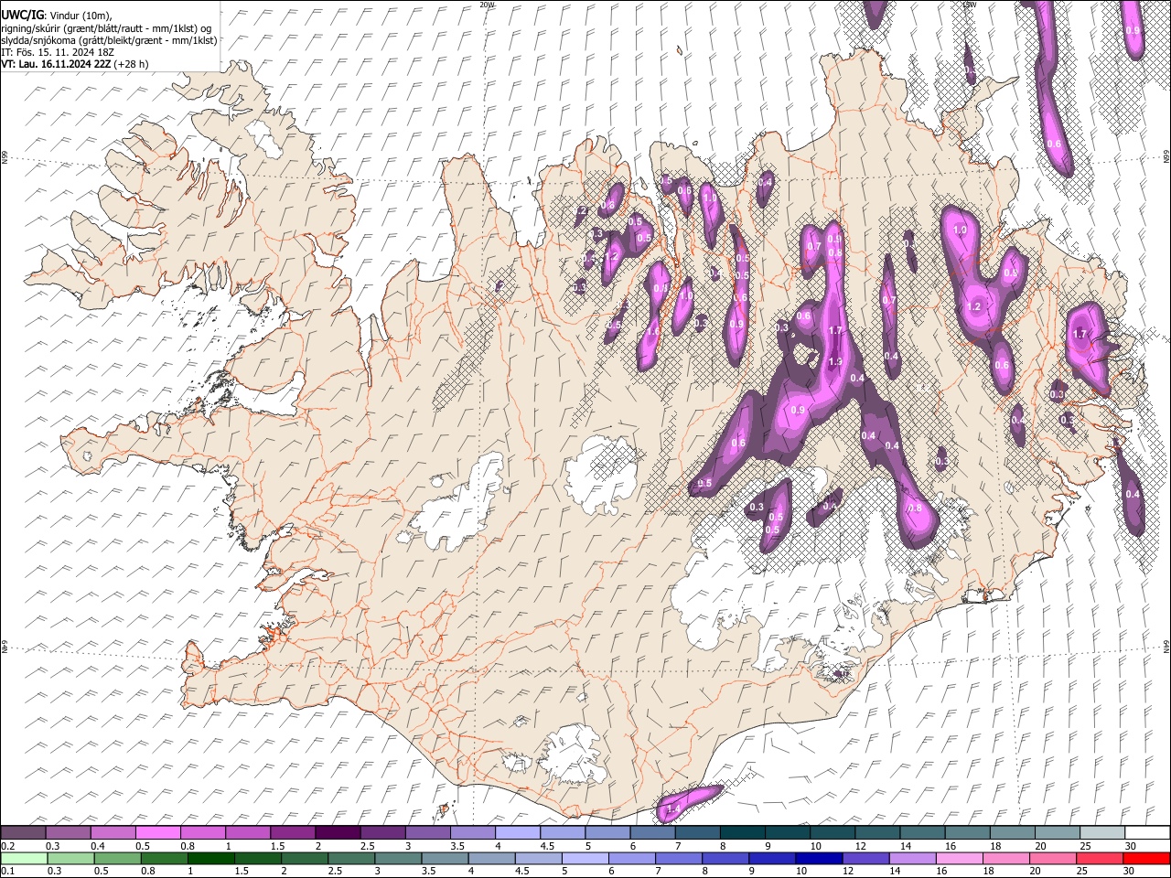The image size is (1171, 878).
Task: Click the 'rigning/skúrir' legend description line
Action: point(106,27)
